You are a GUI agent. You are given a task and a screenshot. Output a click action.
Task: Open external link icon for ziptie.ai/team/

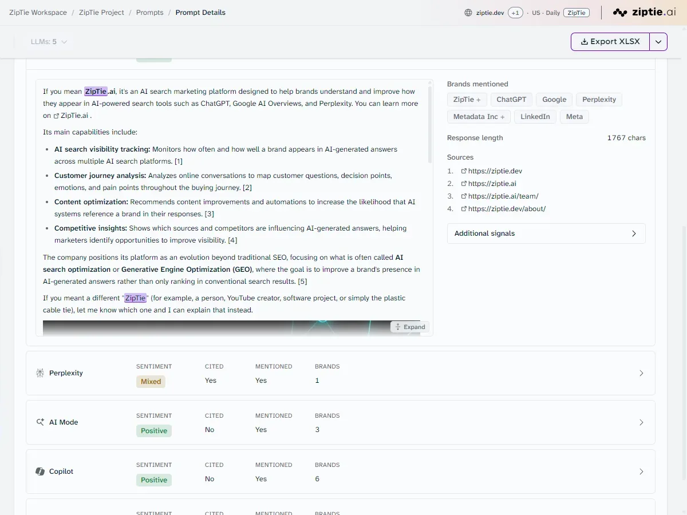(x=464, y=196)
